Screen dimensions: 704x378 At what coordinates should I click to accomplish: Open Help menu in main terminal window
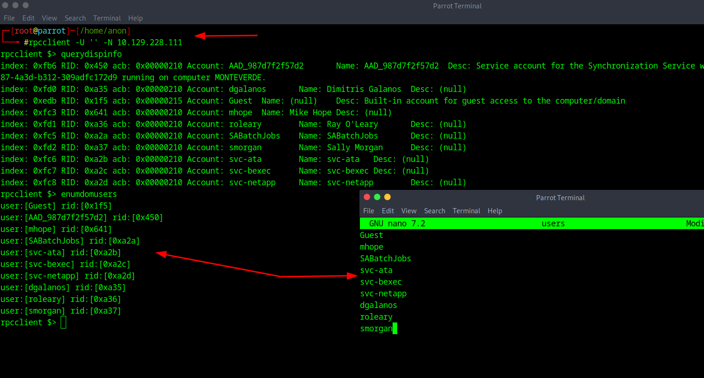click(x=135, y=18)
